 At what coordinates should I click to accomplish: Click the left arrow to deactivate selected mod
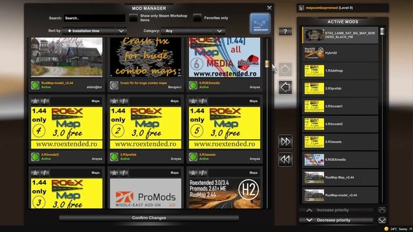tap(285, 88)
